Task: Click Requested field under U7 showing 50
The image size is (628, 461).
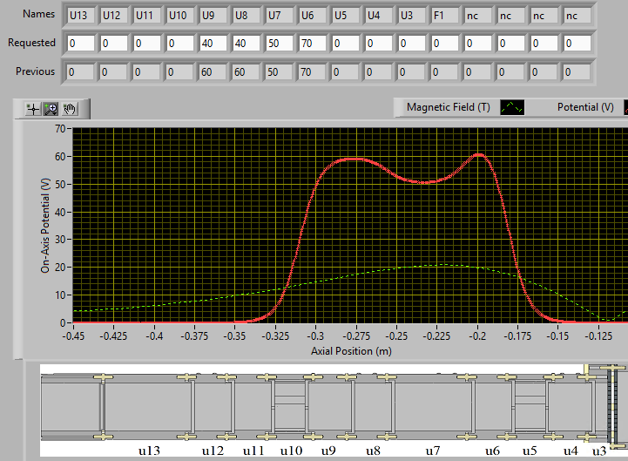Action: click(280, 44)
